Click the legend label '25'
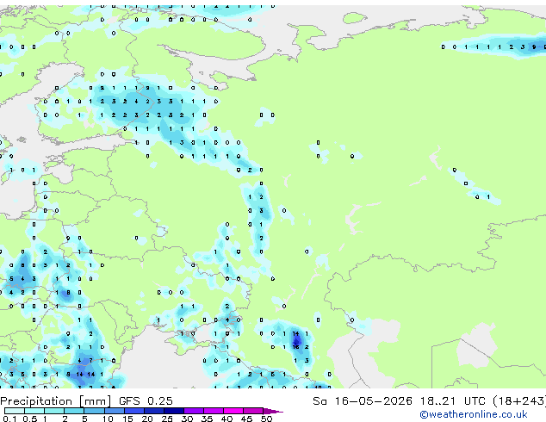 click(x=167, y=419)
